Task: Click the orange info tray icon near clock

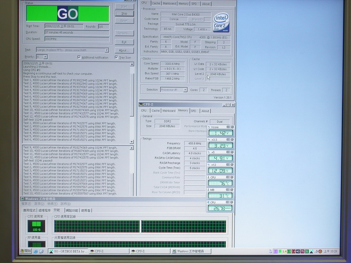Action: tap(320, 251)
